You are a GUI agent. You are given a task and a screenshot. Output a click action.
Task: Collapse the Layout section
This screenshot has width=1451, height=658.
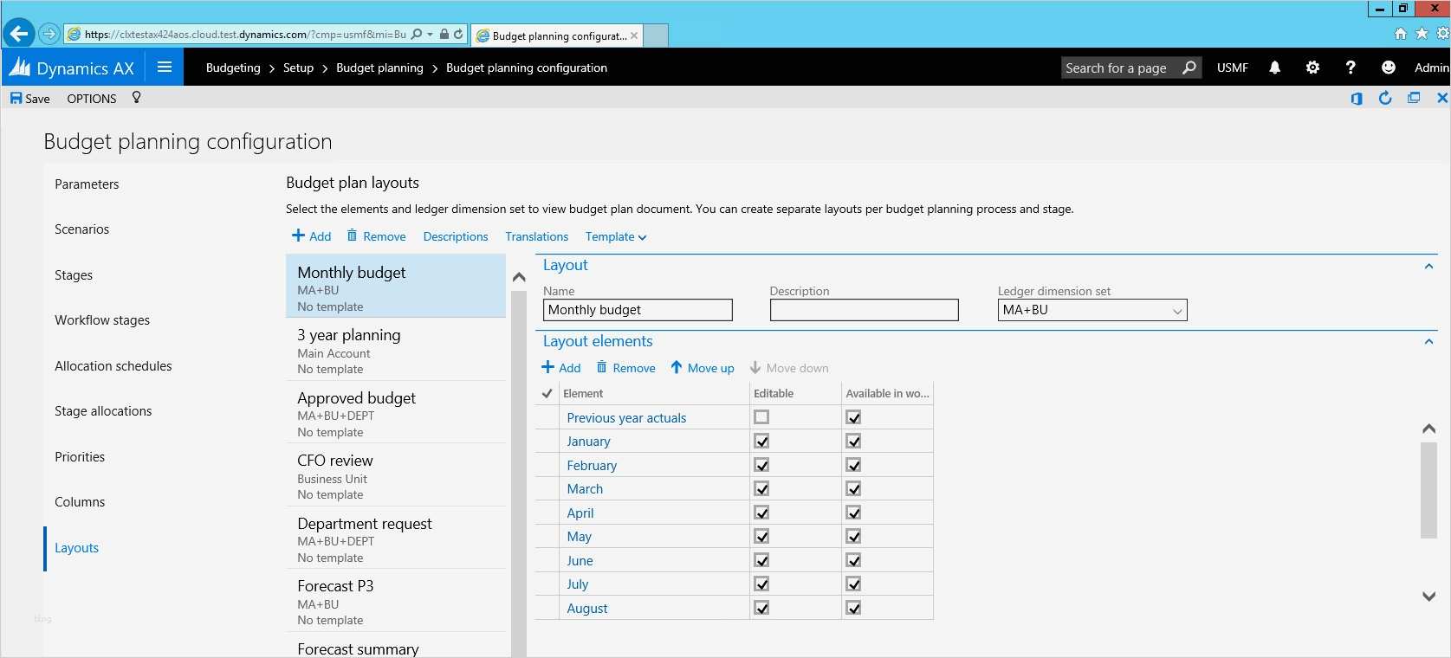coord(1428,266)
